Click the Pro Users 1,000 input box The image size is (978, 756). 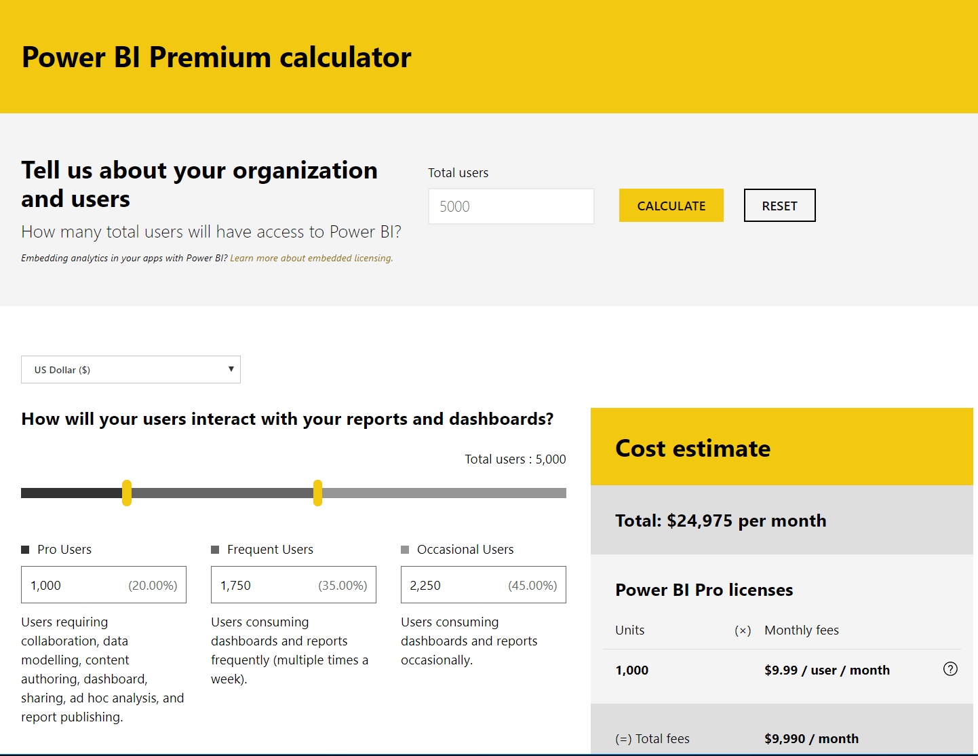(x=104, y=585)
